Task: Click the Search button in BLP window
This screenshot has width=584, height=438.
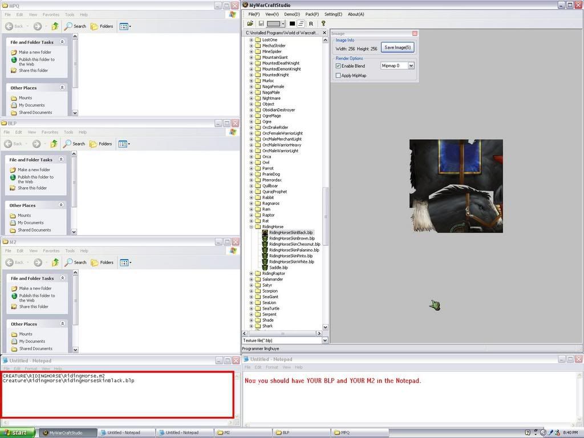Action: [74, 144]
